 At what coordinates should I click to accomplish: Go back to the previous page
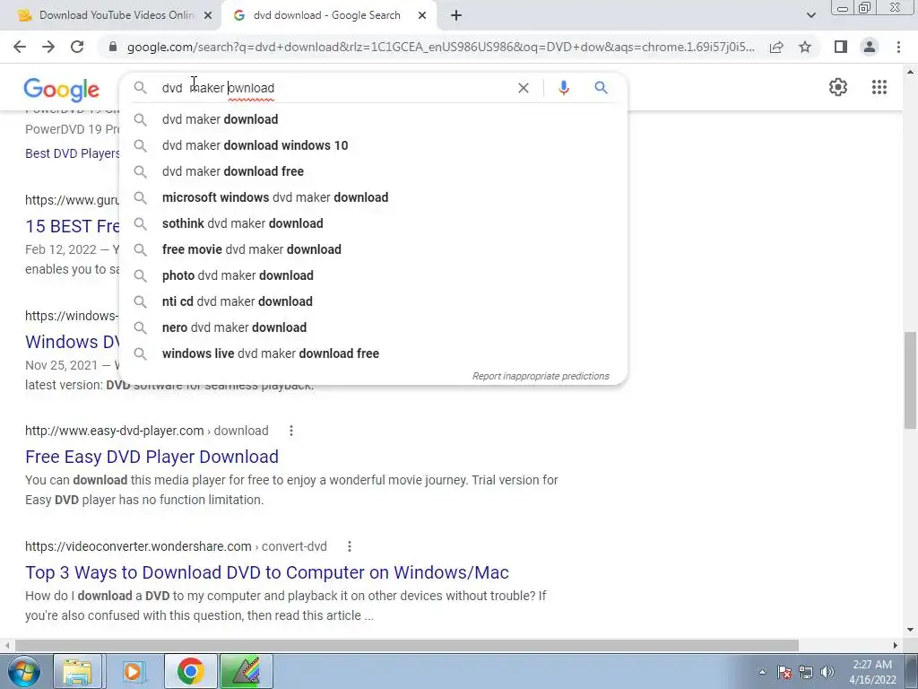pos(20,47)
